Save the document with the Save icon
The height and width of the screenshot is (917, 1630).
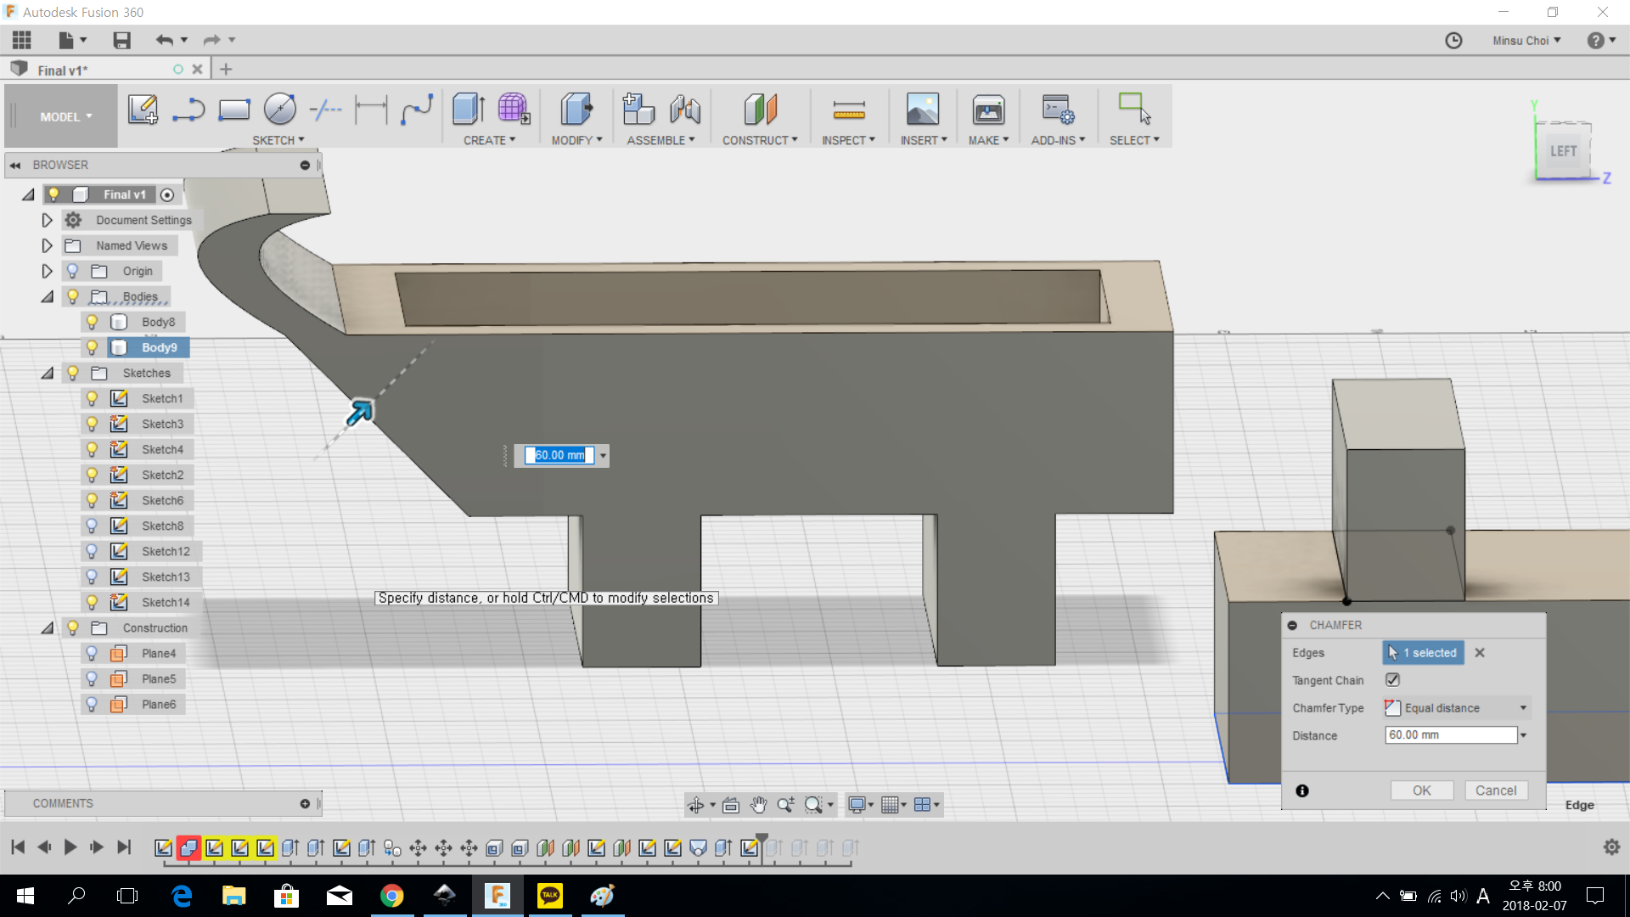pos(121,40)
